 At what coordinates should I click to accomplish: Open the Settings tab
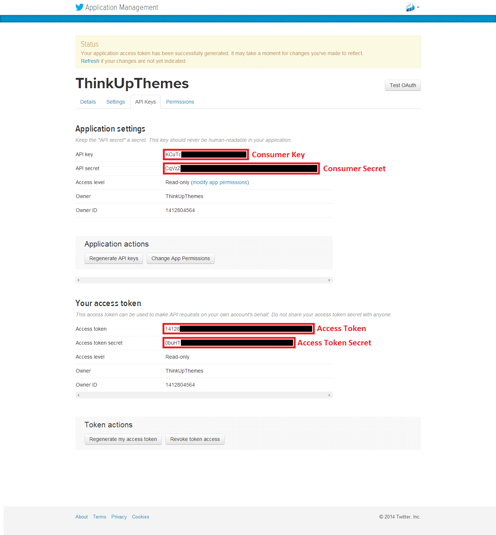pyautogui.click(x=115, y=102)
